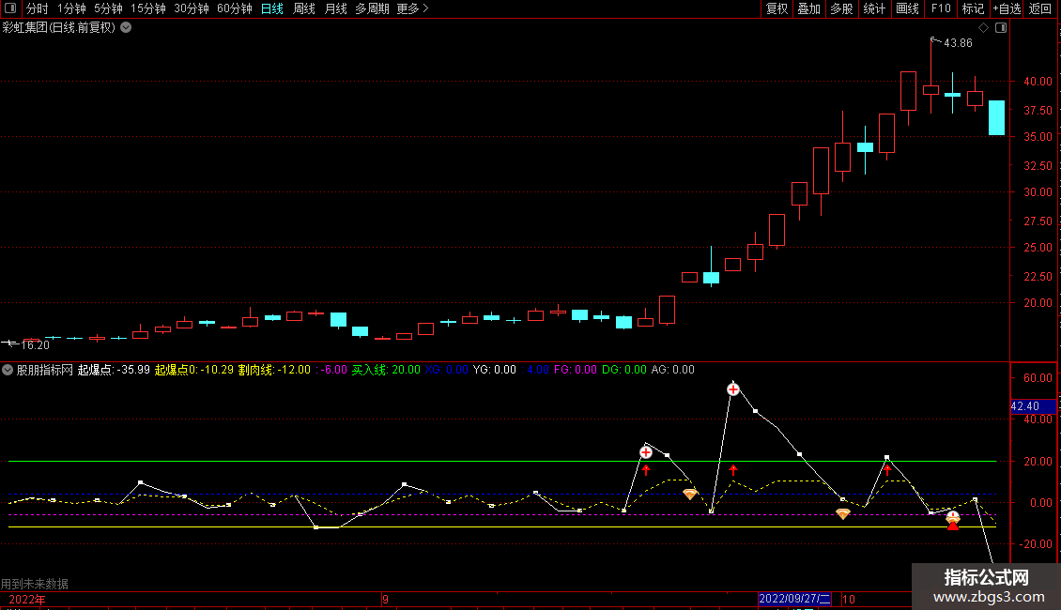Screen dimensions: 1061x610
Task: Open indicator dropdown beside 股朋指标网
Action: click(x=8, y=370)
